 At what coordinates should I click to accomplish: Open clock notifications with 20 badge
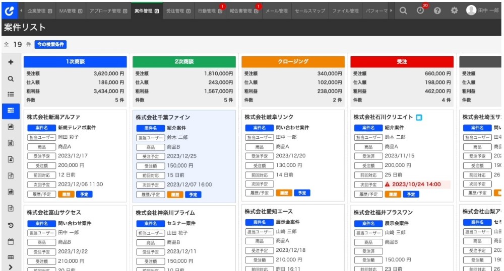tap(420, 11)
